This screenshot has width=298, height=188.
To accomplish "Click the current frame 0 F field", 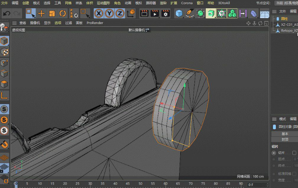I will coord(258,185).
